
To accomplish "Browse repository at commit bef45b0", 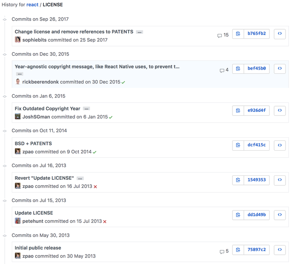I will point(280,68).
